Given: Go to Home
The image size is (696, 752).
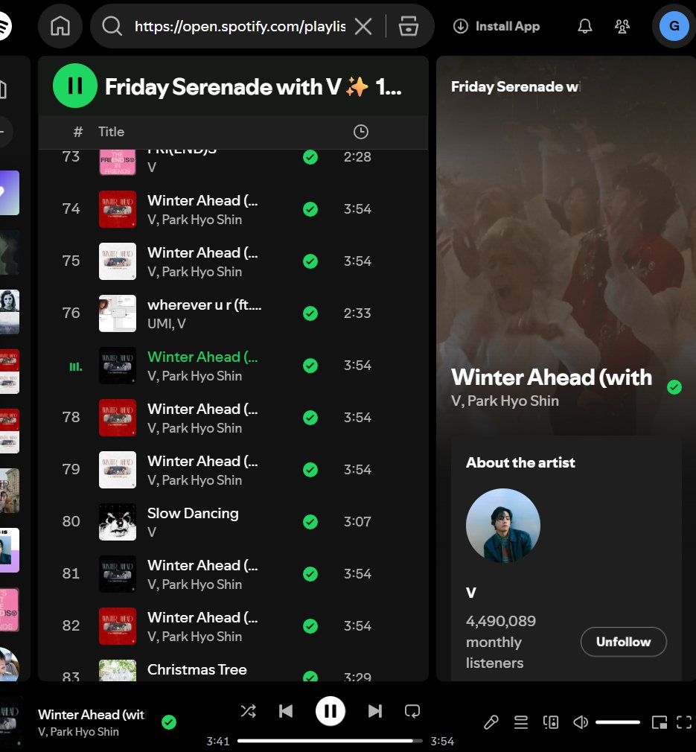Looking at the screenshot, I should [x=60, y=26].
